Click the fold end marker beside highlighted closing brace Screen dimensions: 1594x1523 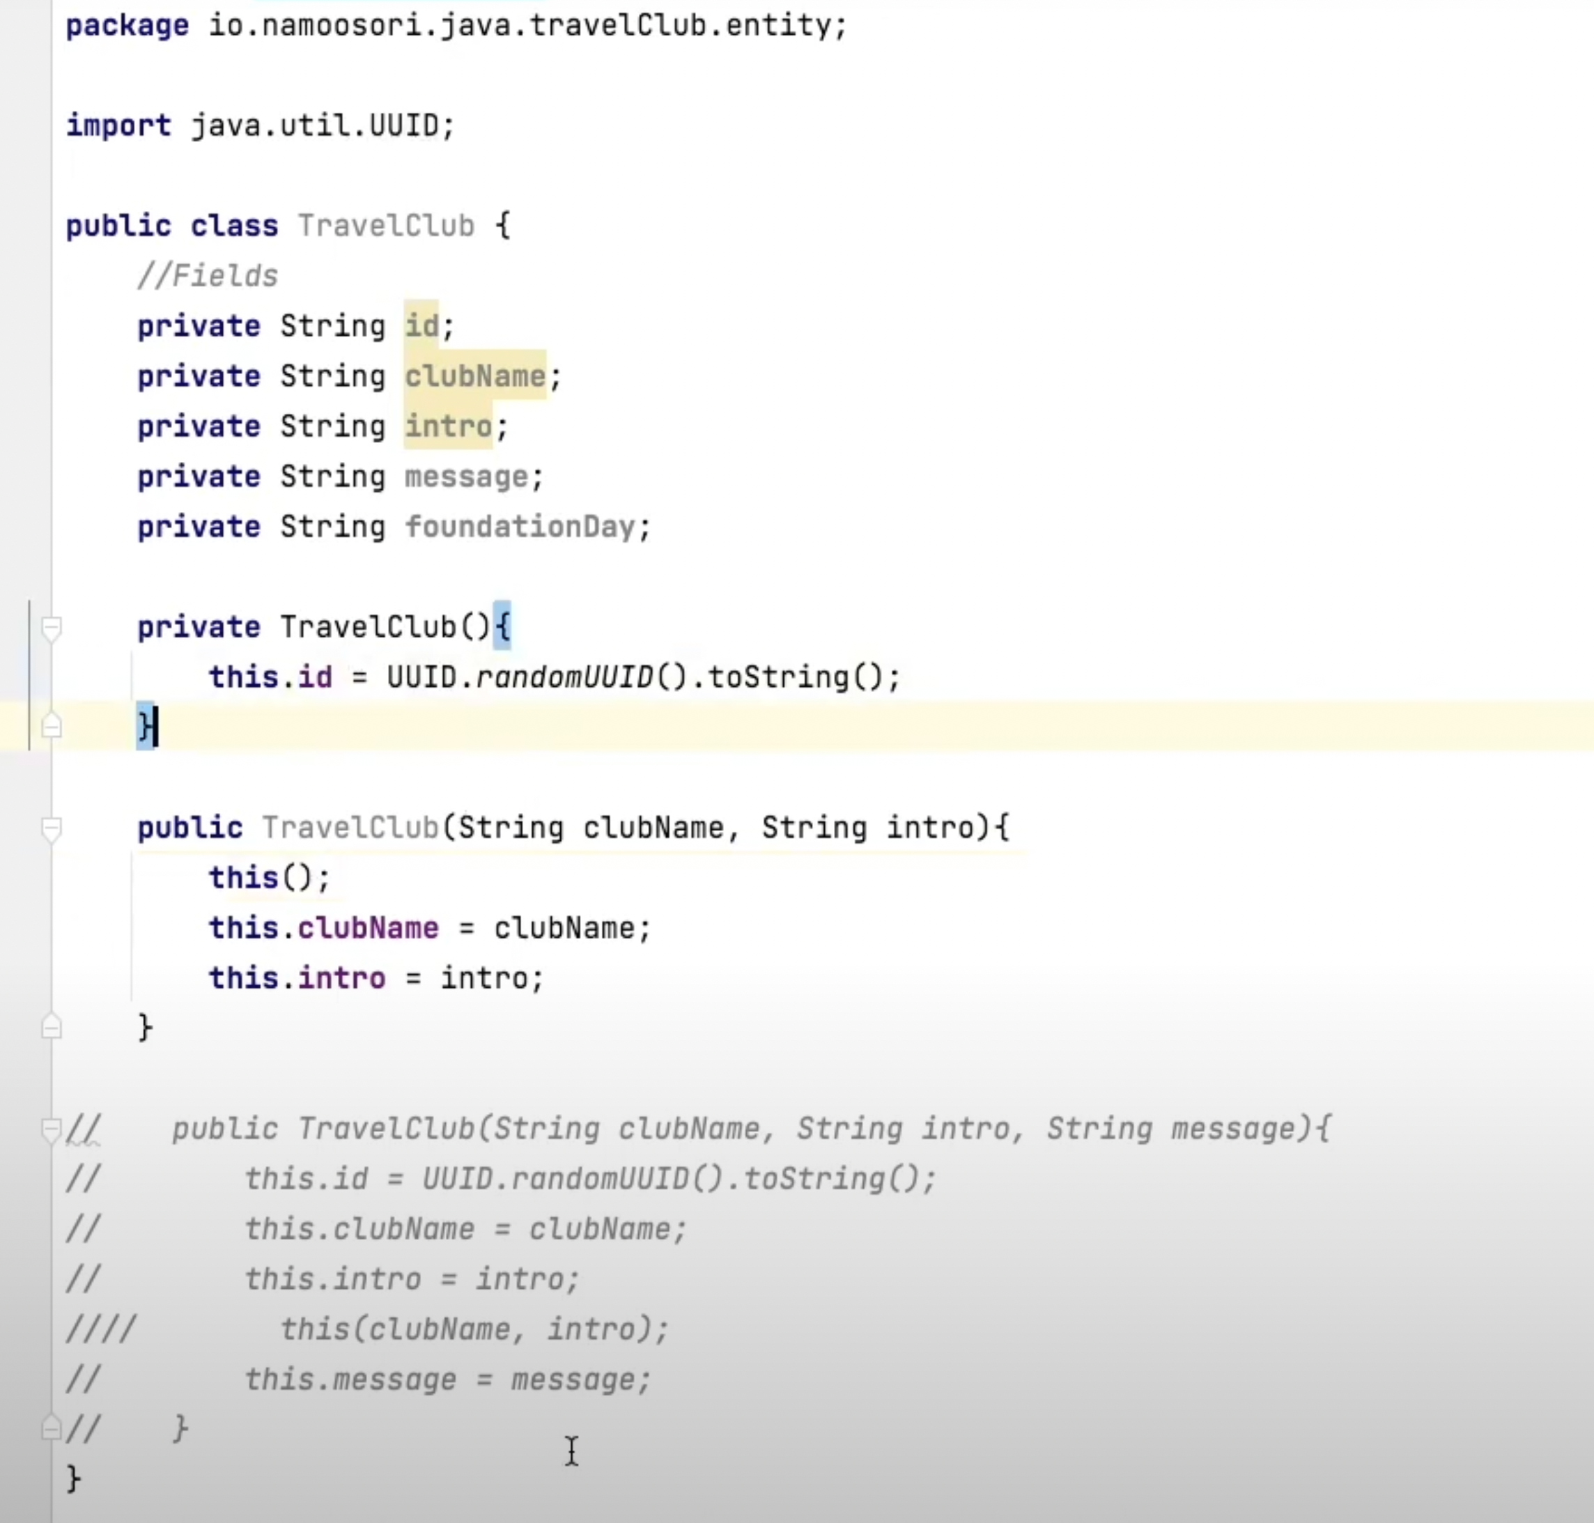(x=51, y=725)
